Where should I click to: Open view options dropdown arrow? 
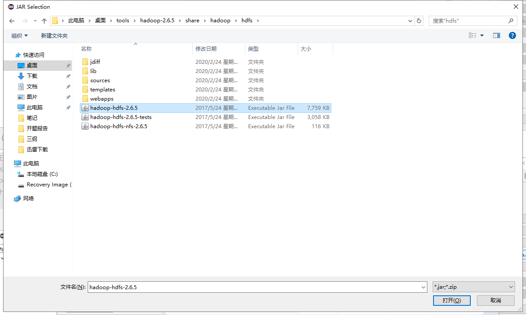(482, 35)
